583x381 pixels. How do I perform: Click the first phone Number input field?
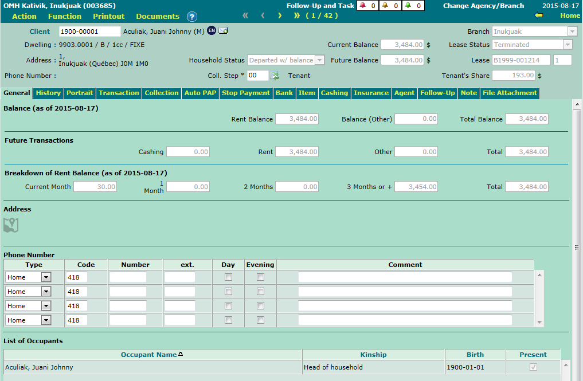click(x=128, y=277)
